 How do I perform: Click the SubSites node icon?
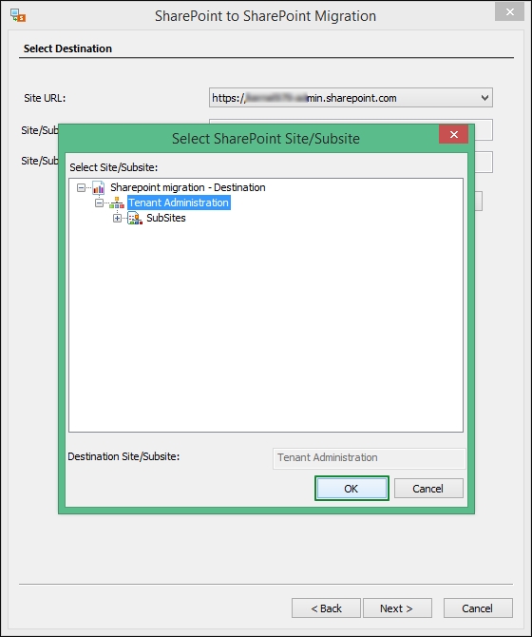pyautogui.click(x=135, y=218)
